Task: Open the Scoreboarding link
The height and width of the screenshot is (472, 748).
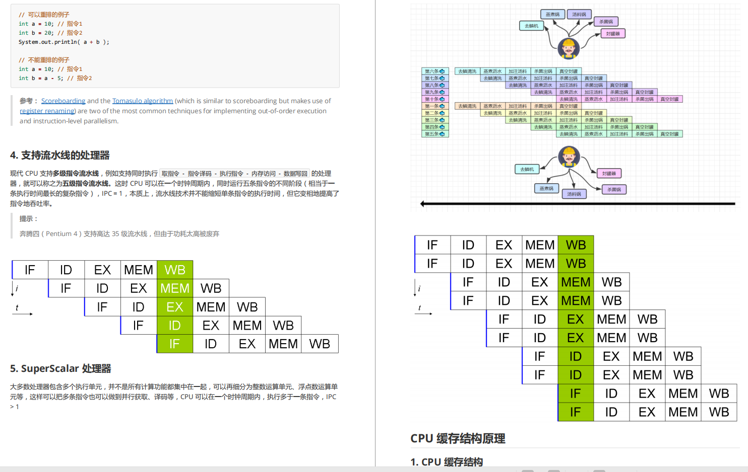Action: pos(63,101)
